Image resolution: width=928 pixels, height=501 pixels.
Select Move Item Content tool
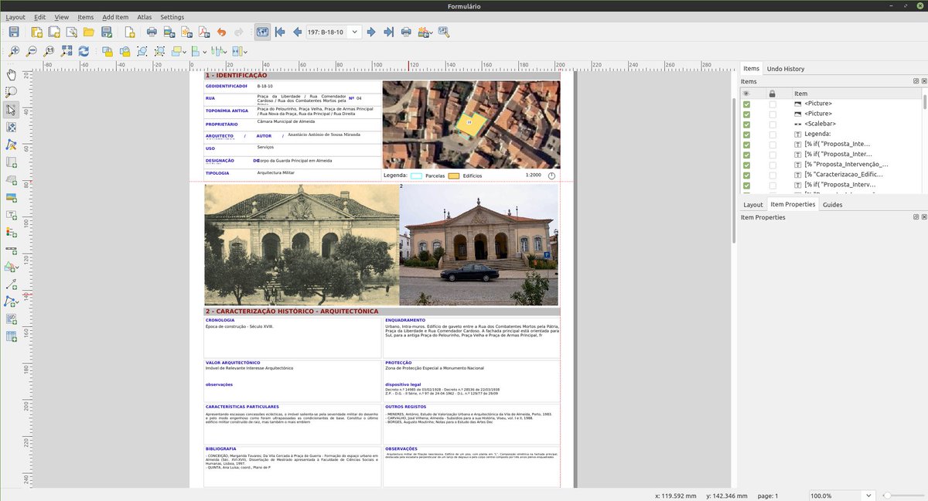click(11, 127)
